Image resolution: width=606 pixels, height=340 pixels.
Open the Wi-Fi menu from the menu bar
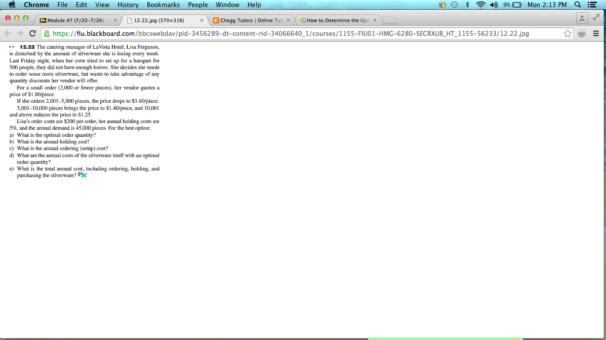click(481, 5)
